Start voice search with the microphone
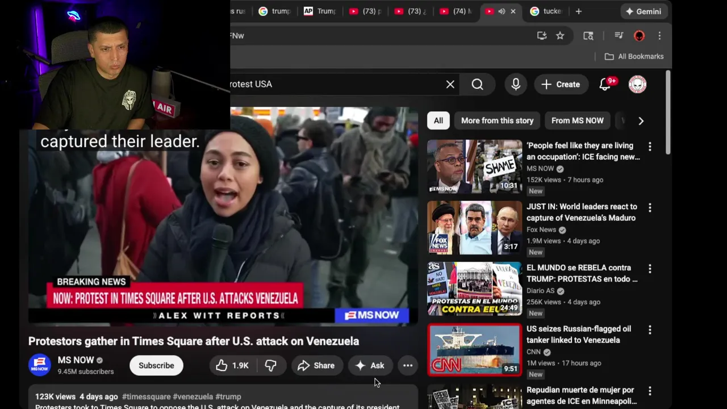Viewport: 727px width, 409px height. coord(516,85)
